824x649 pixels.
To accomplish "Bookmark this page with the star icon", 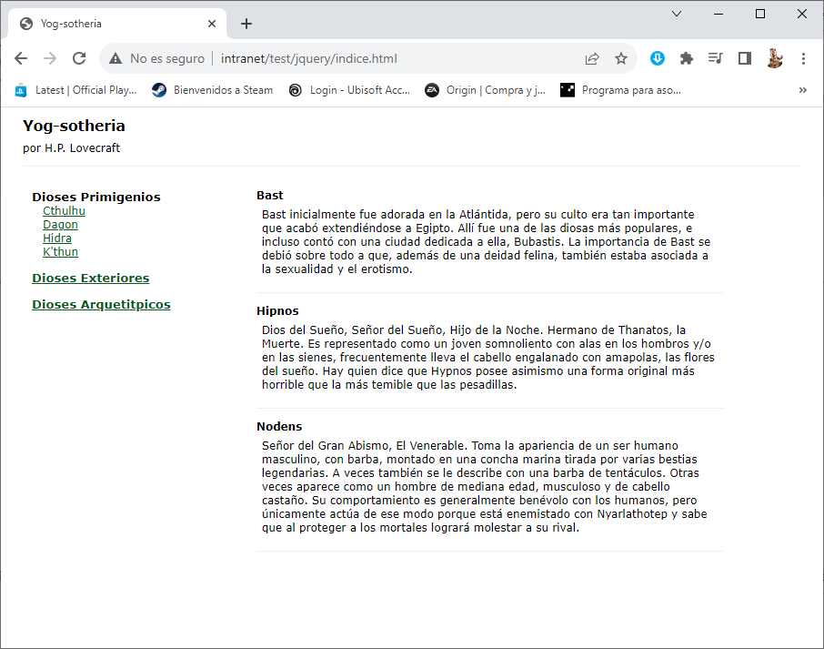I will (x=621, y=58).
